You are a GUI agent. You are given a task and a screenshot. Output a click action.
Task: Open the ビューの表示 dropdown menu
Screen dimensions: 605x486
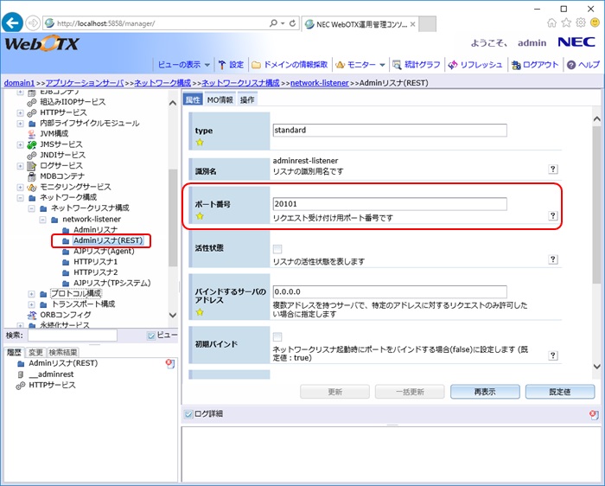point(183,65)
